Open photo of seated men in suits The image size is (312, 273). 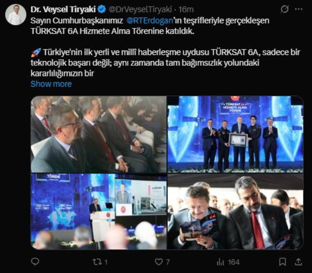[99, 134]
